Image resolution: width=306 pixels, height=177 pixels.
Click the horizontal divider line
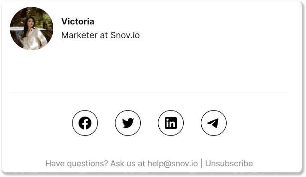tap(149, 93)
